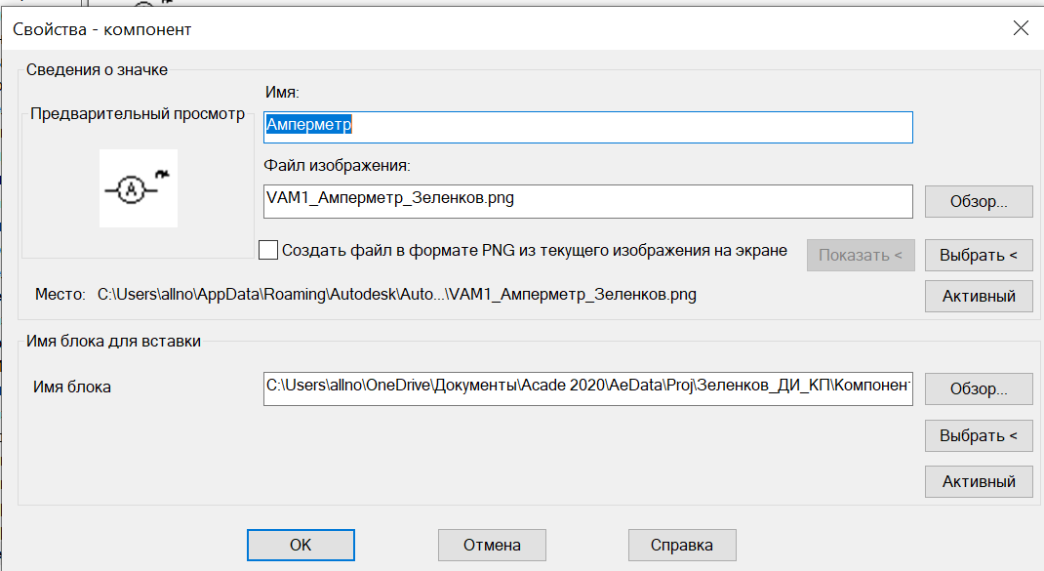Confirm the dialog with OK
1044x571 pixels.
[301, 545]
